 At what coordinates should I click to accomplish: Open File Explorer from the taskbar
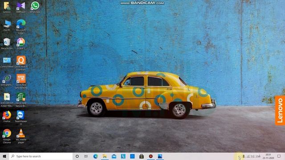click(x=105, y=156)
